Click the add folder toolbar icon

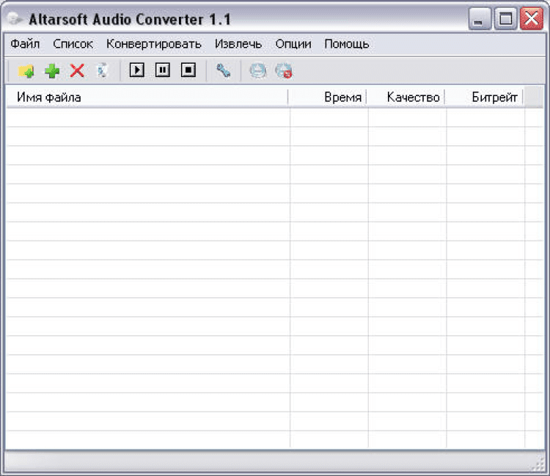click(26, 71)
